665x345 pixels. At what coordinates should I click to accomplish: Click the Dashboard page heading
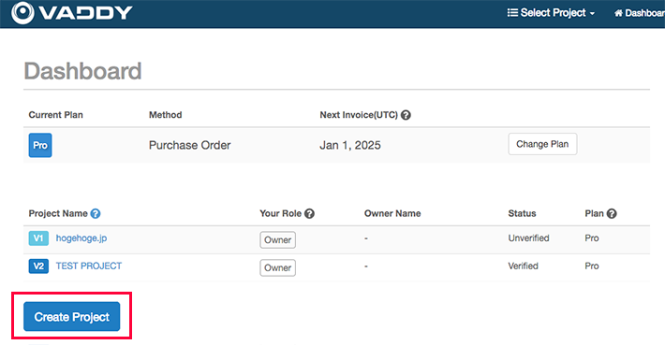82,71
